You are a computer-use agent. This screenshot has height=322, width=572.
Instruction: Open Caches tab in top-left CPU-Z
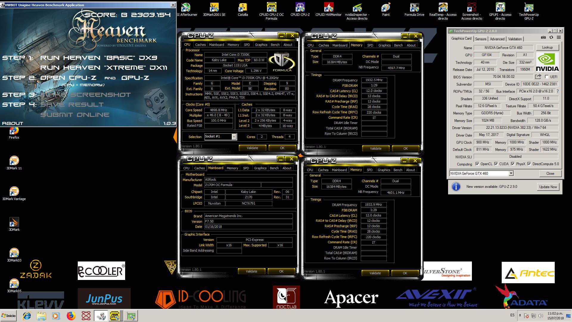click(x=200, y=45)
